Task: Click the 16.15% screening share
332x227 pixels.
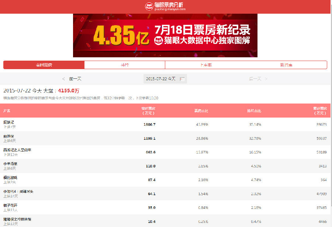Action: [255, 152]
